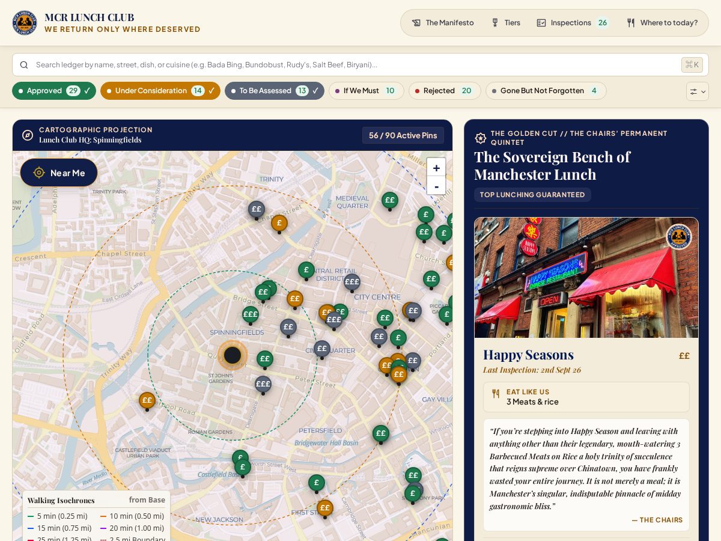This screenshot has width=721, height=541.
Task: Click The Sovereign Bench of Manchester Lunch heading
Action: coord(553,166)
